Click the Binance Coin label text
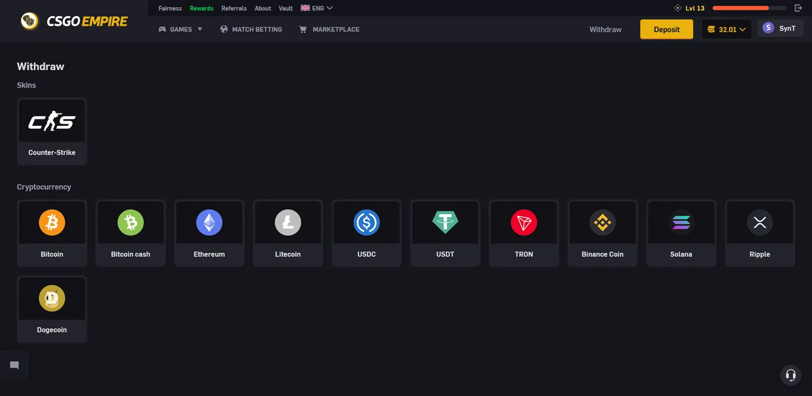This screenshot has height=396, width=812. 603,254
